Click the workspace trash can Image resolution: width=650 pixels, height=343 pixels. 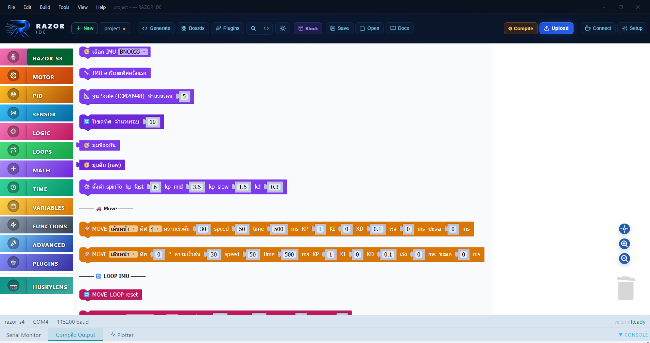click(626, 288)
